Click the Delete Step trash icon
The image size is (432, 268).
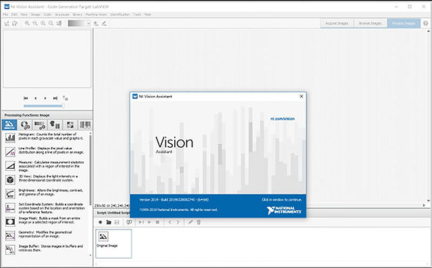point(198,222)
